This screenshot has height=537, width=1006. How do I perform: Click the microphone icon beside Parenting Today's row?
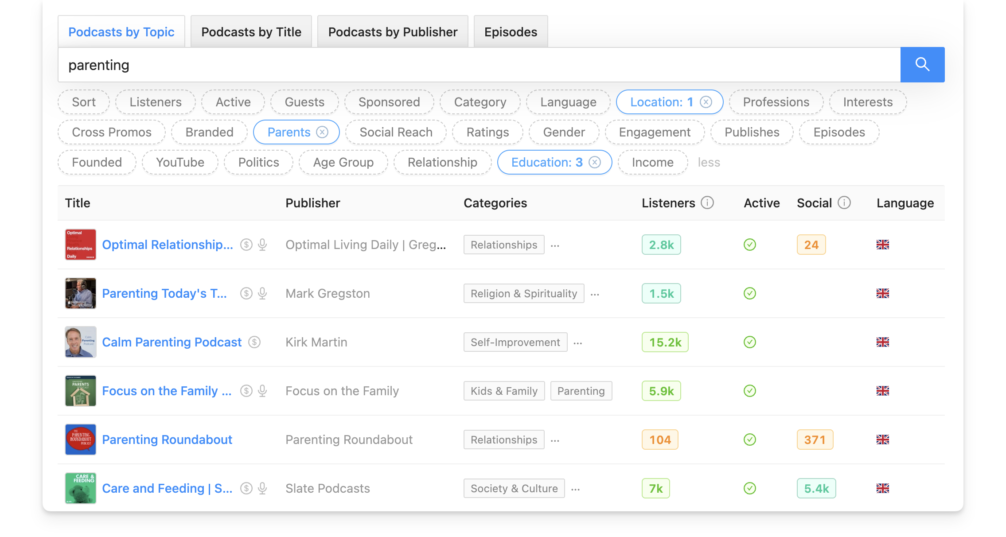[x=262, y=293]
